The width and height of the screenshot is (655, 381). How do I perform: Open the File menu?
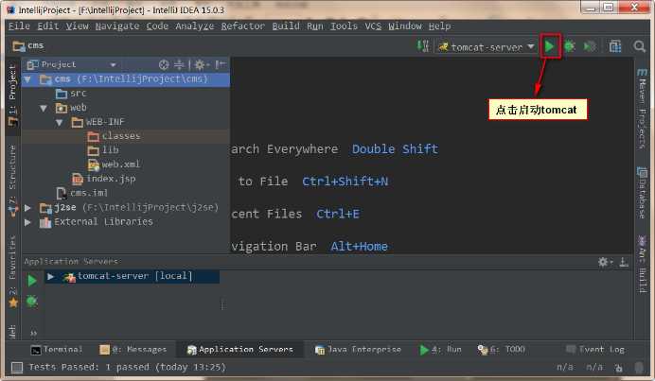tap(19, 26)
